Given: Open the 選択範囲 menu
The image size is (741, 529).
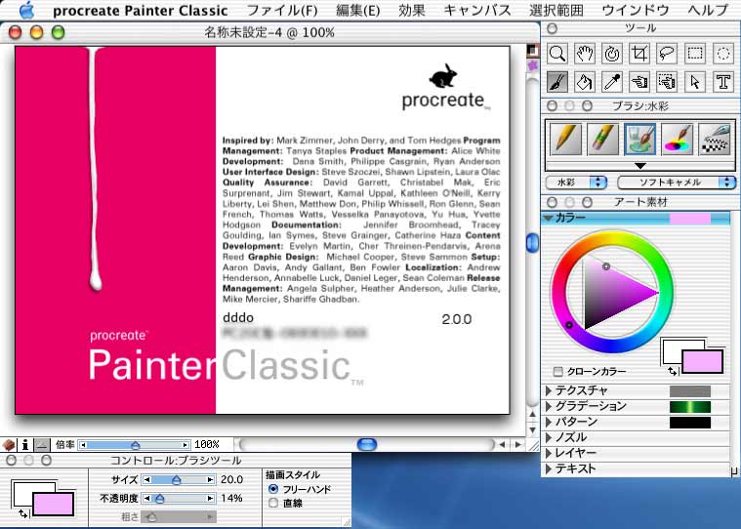Looking at the screenshot, I should pyautogui.click(x=556, y=11).
